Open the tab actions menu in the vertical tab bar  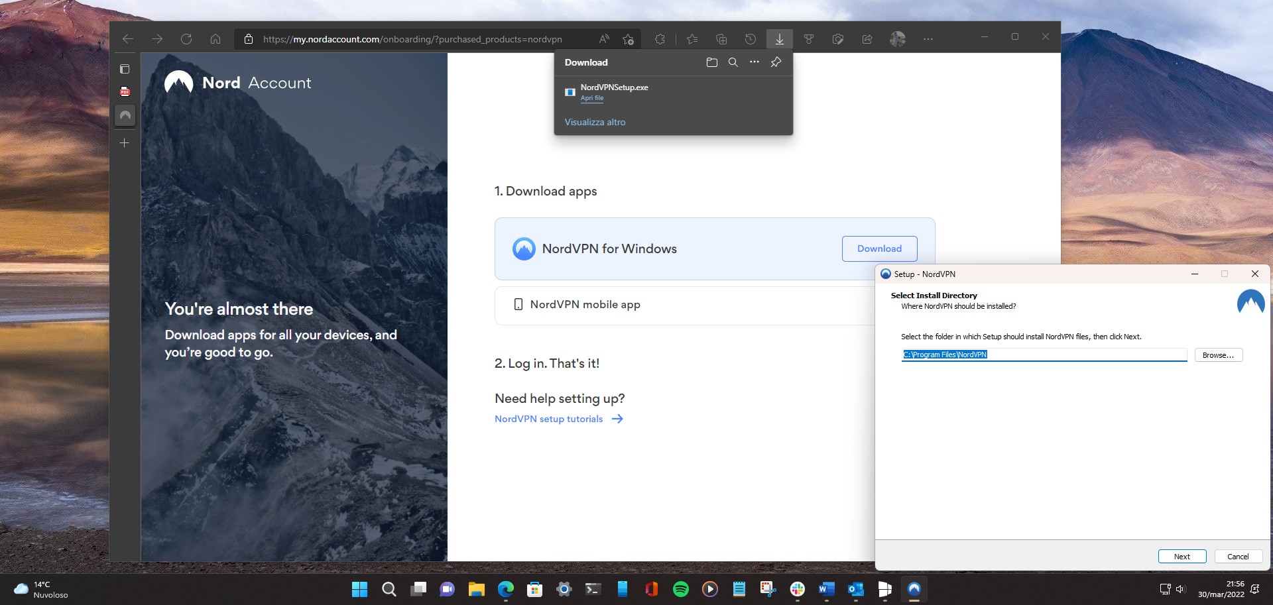point(125,69)
